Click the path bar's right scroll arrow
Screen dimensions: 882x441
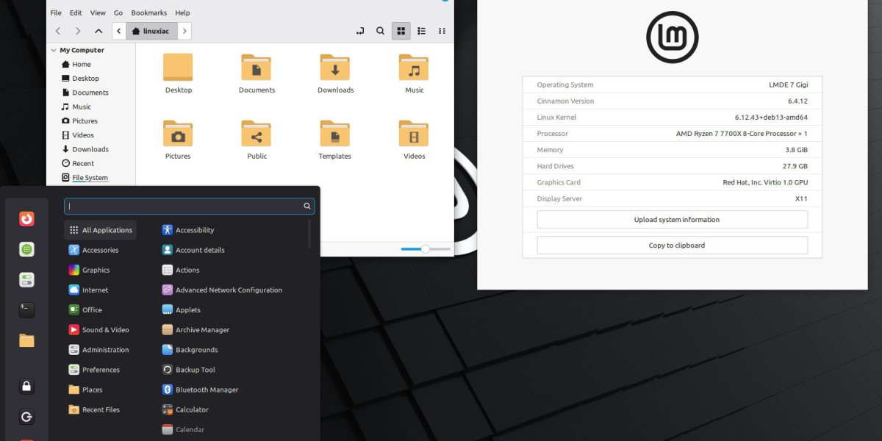pos(184,31)
